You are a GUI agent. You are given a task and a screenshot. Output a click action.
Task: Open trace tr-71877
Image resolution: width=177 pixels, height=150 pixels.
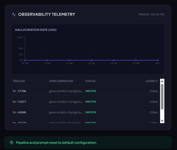[19, 102]
